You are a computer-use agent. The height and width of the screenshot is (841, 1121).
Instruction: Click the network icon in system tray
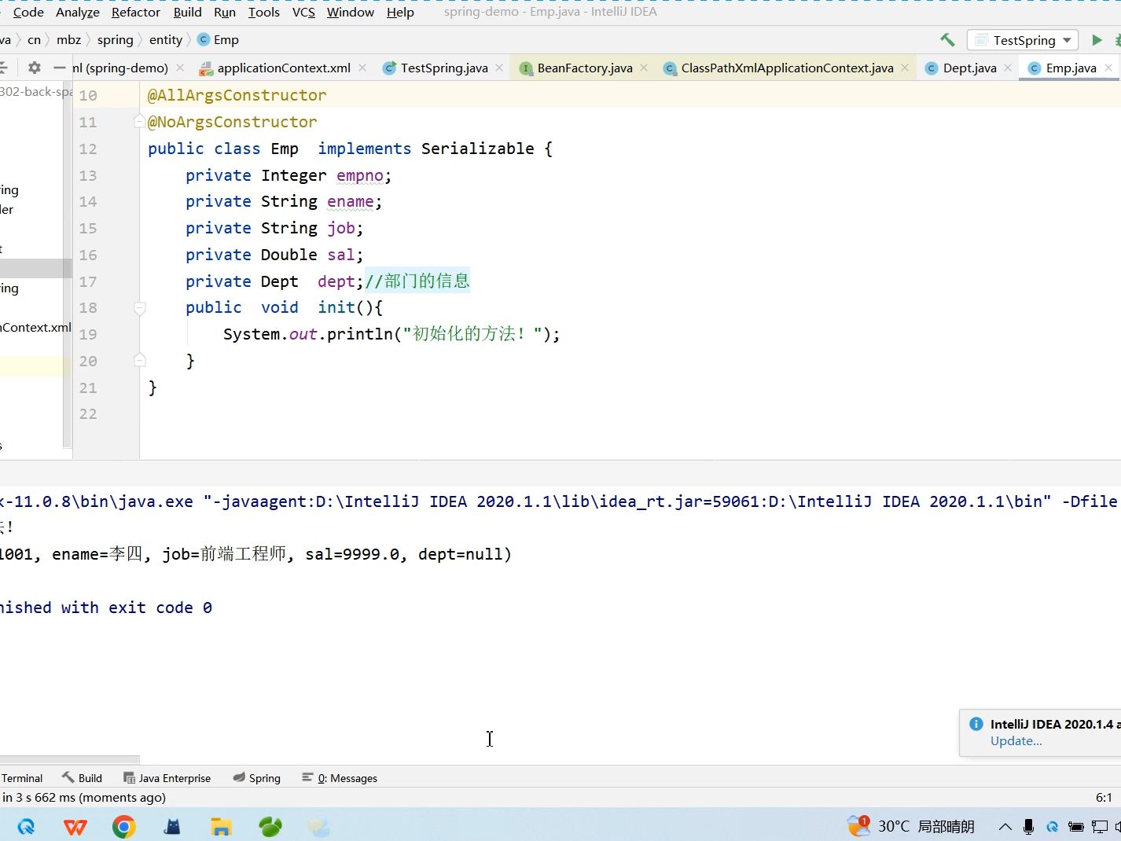coord(1099,826)
